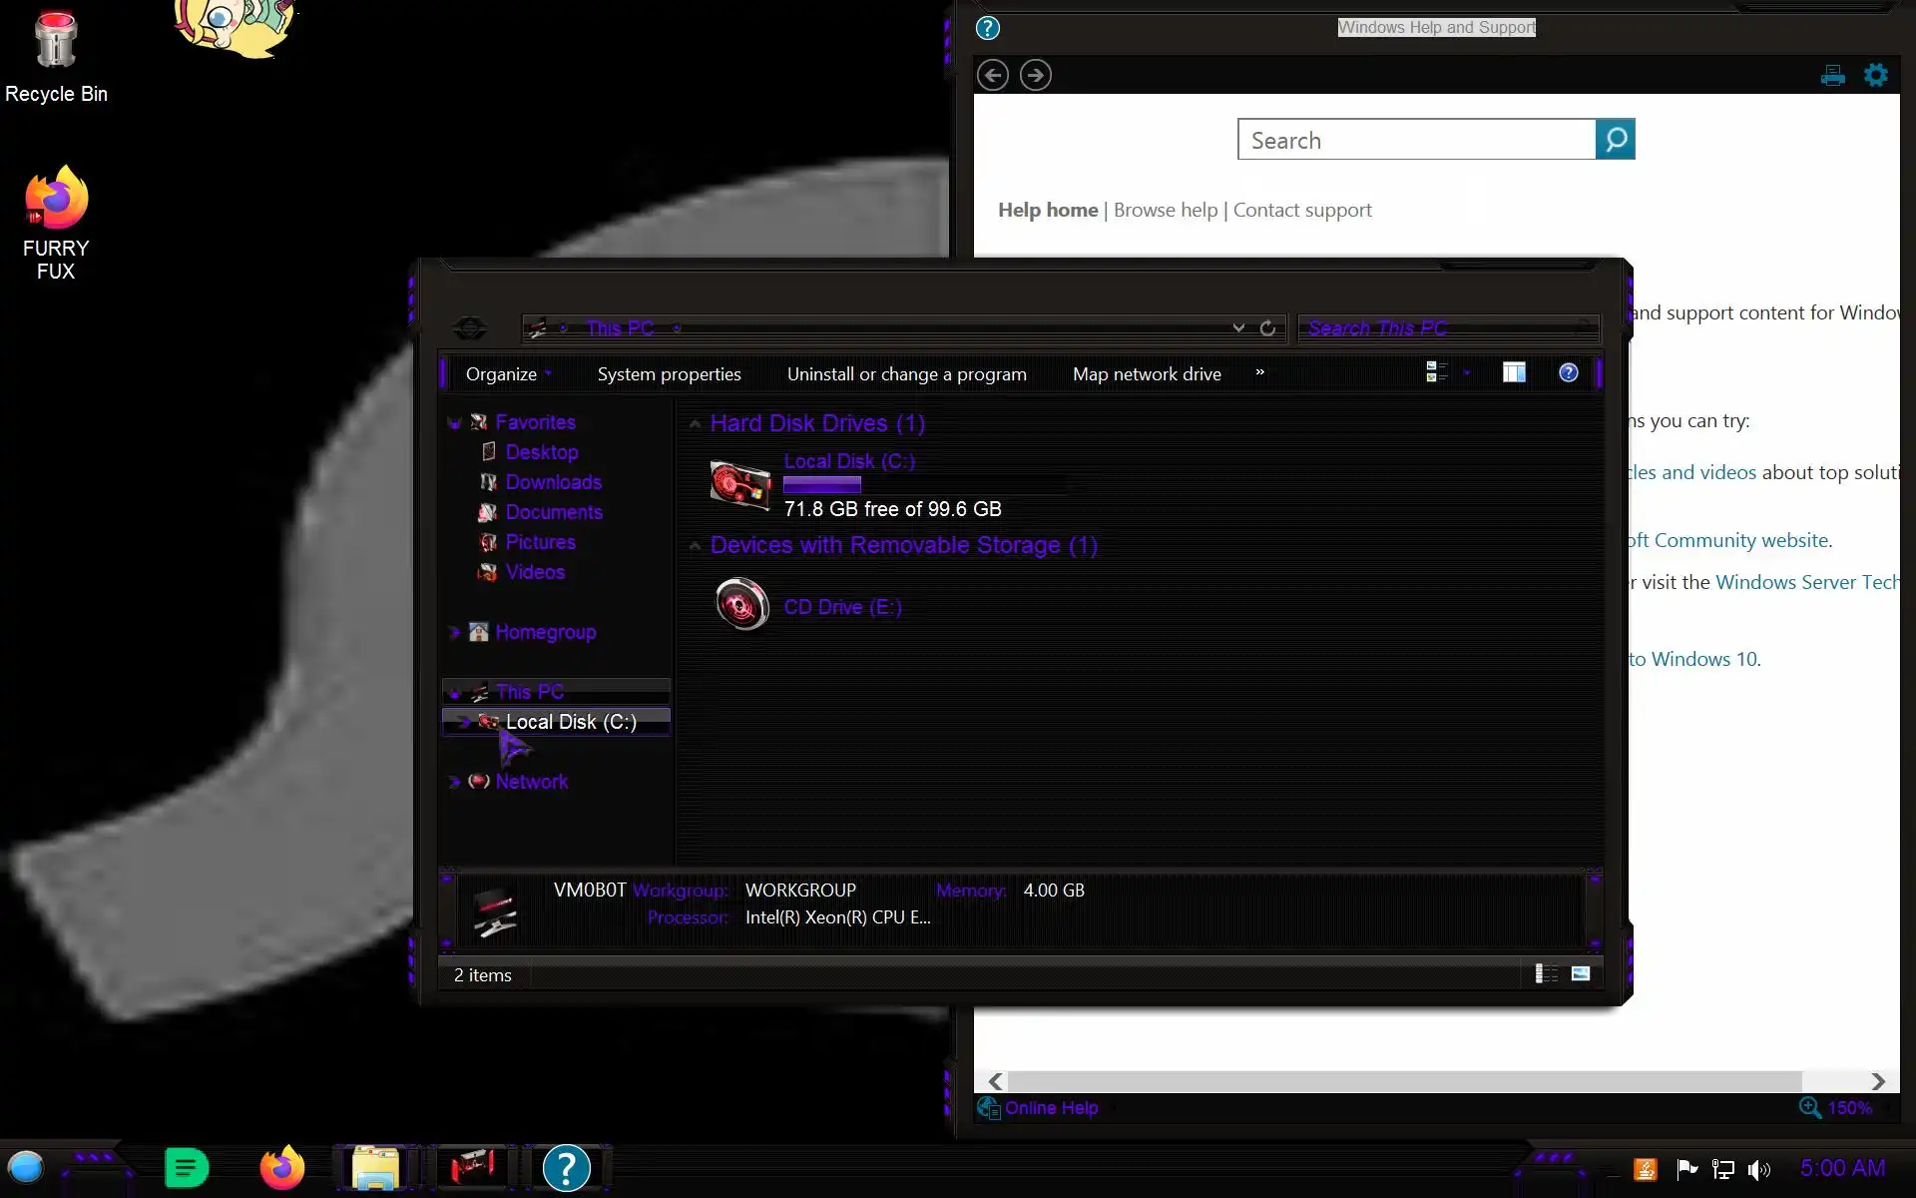Viewport: 1916px width, 1198px height.
Task: Click the Explorer refresh icon
Action: pos(1267,328)
